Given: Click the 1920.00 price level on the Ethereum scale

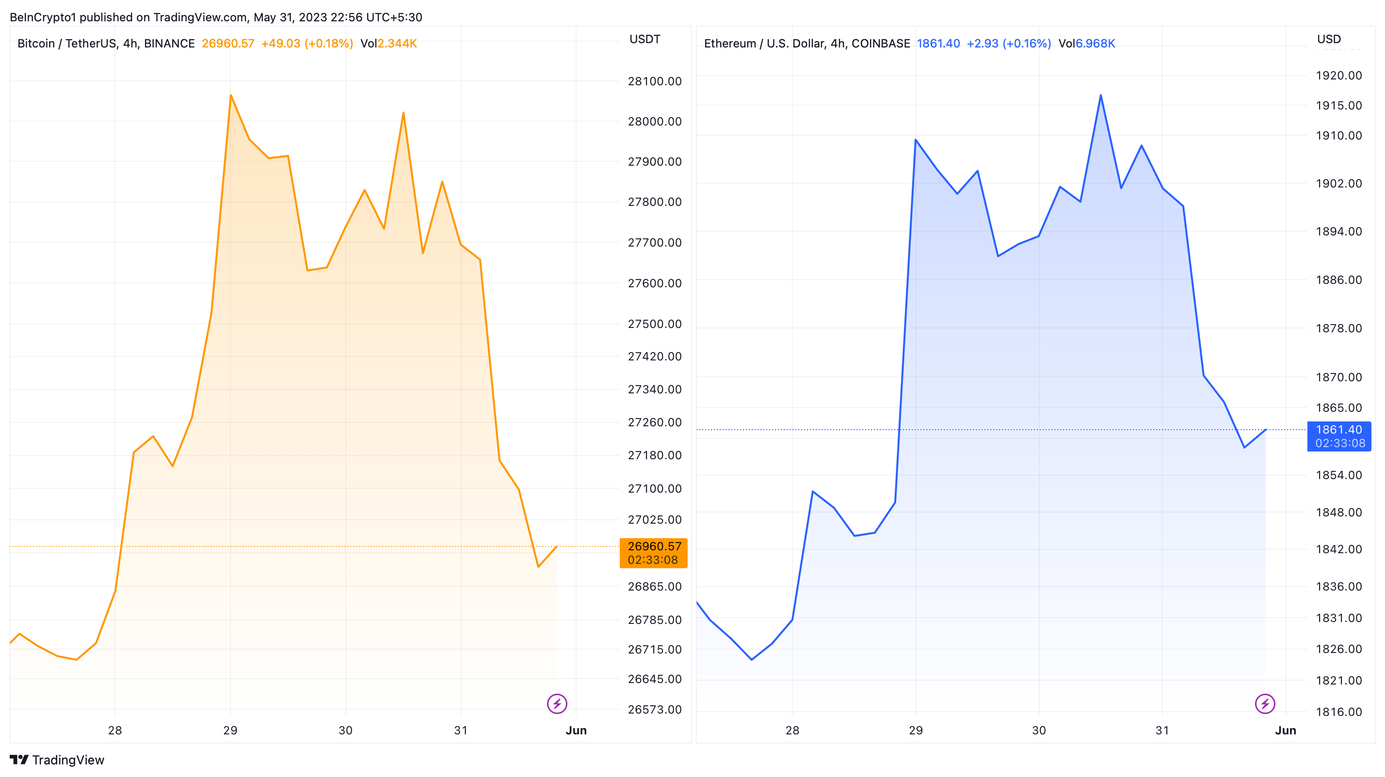Looking at the screenshot, I should coord(1338,75).
